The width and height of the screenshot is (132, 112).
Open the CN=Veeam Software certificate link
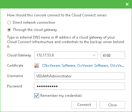tap(83, 66)
